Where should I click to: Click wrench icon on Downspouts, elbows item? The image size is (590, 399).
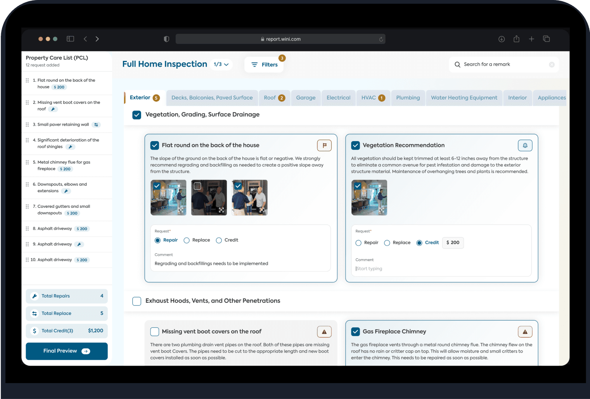click(x=66, y=191)
